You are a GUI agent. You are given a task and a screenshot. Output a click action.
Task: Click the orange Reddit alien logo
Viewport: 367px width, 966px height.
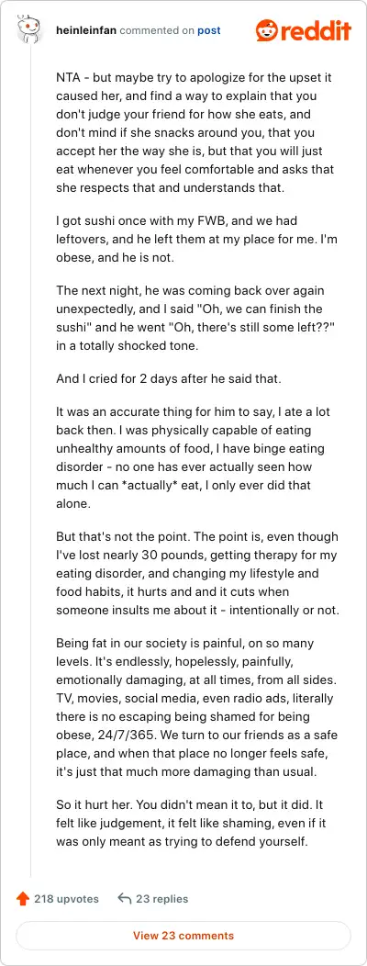(267, 30)
